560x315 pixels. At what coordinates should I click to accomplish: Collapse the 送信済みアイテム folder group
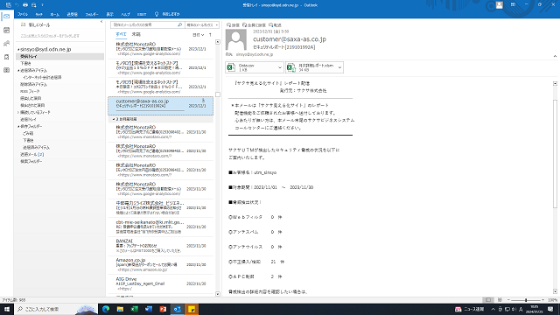tap(18, 71)
